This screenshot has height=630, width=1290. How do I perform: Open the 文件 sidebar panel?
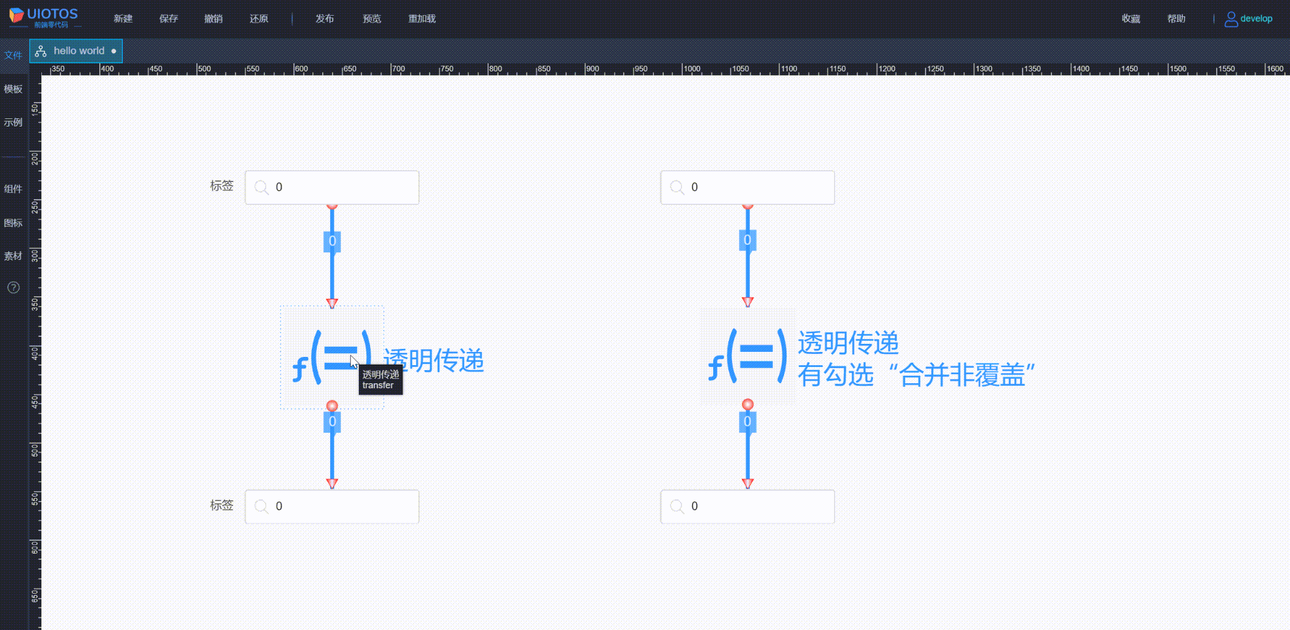coord(13,55)
